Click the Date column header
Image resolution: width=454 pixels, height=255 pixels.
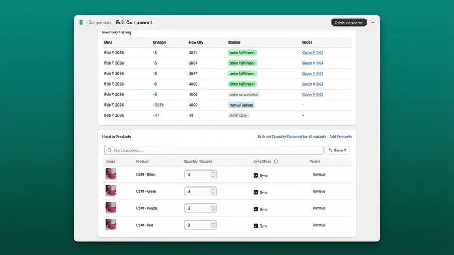click(x=108, y=42)
